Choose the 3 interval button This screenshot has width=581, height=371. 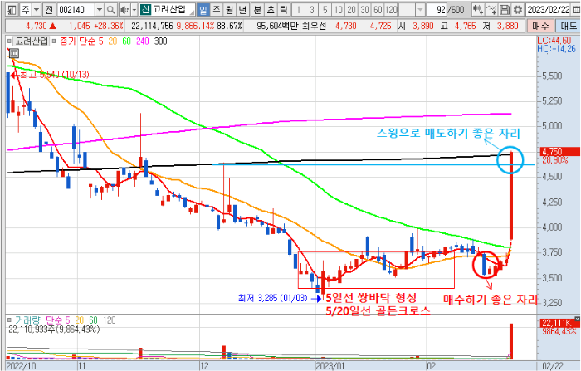(x=312, y=10)
